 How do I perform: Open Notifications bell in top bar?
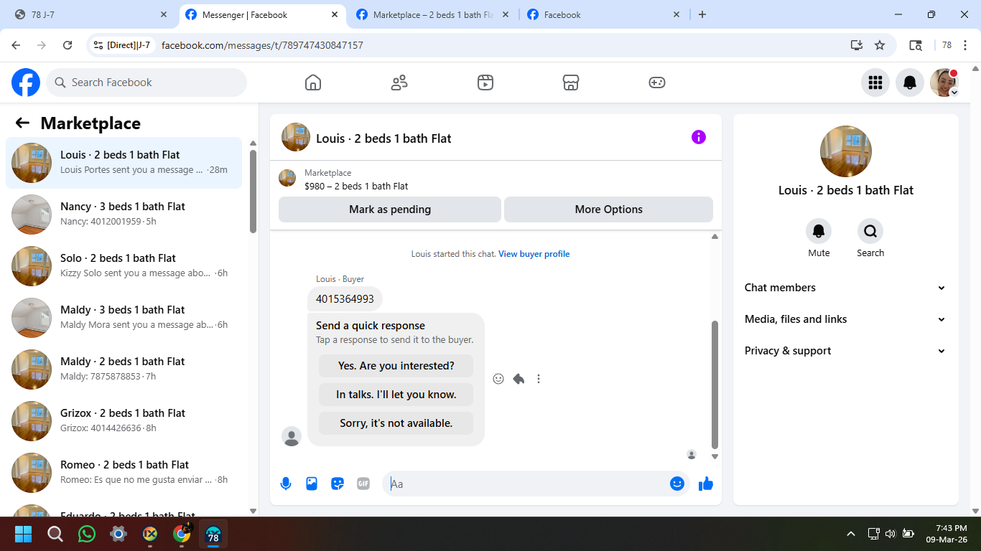910,83
